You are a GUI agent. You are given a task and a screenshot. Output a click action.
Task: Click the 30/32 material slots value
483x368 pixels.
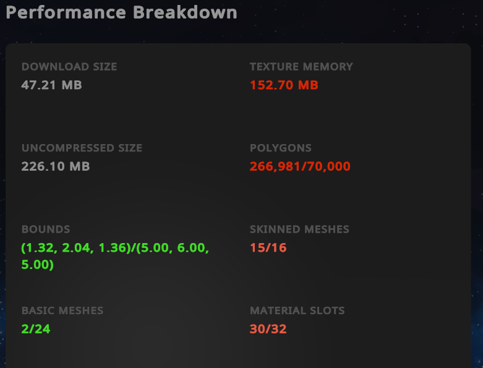pos(268,329)
